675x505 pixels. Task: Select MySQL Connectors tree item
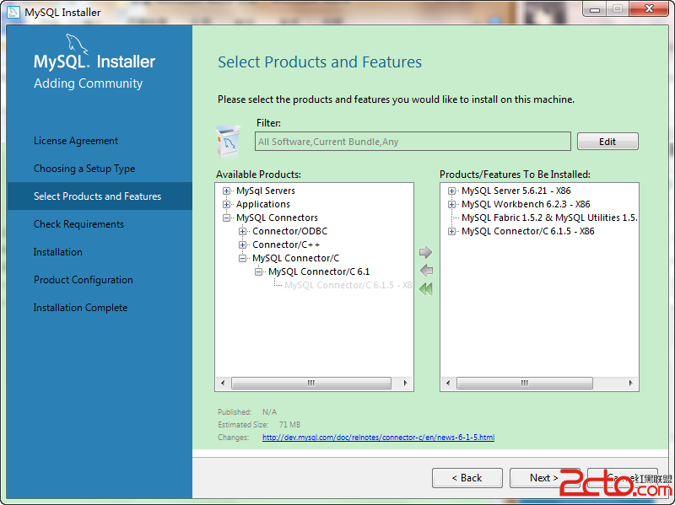pyautogui.click(x=277, y=218)
